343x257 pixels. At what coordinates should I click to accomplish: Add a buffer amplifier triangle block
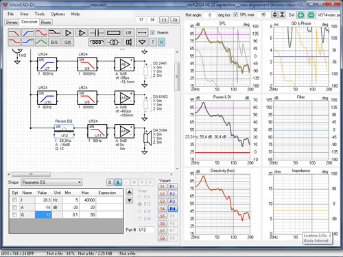point(68,33)
